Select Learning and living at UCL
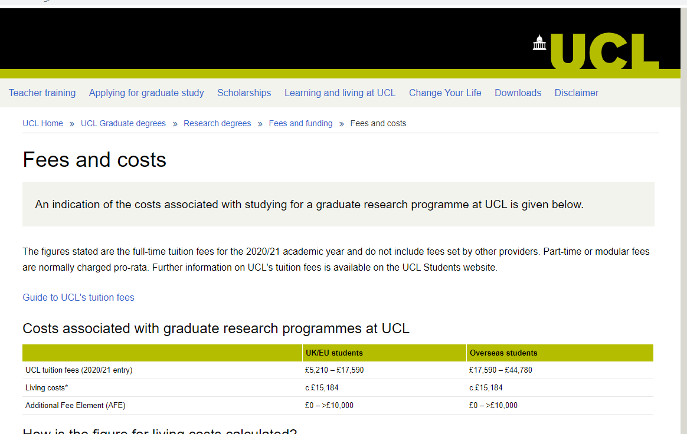The image size is (687, 434). click(340, 93)
